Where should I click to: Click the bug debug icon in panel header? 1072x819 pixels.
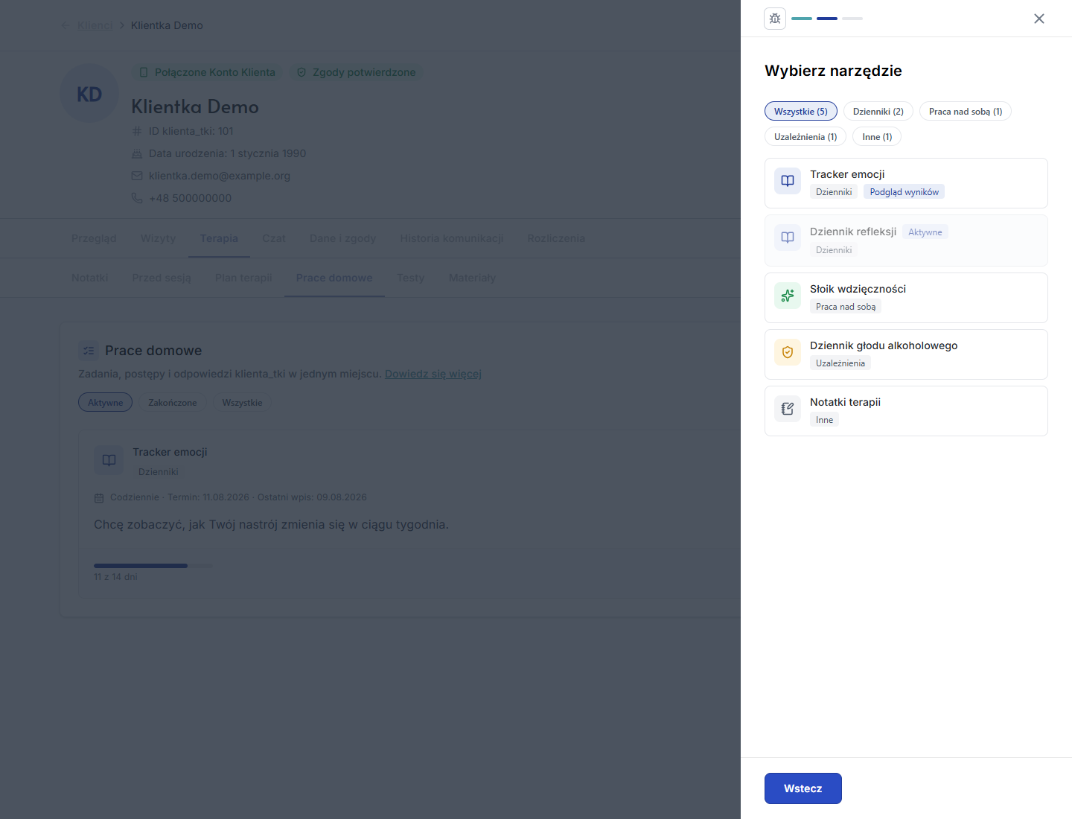(x=775, y=19)
